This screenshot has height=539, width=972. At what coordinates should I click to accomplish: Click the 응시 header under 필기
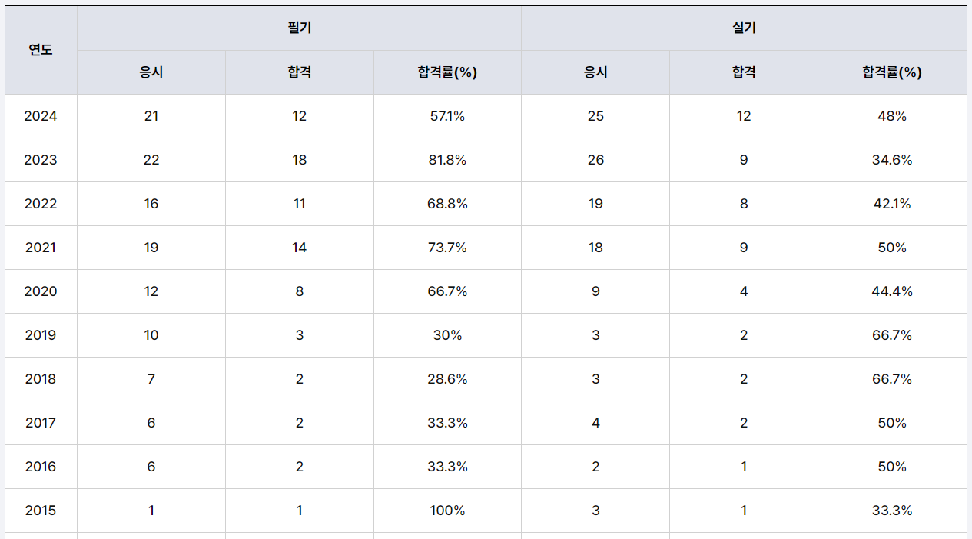pyautogui.click(x=151, y=72)
